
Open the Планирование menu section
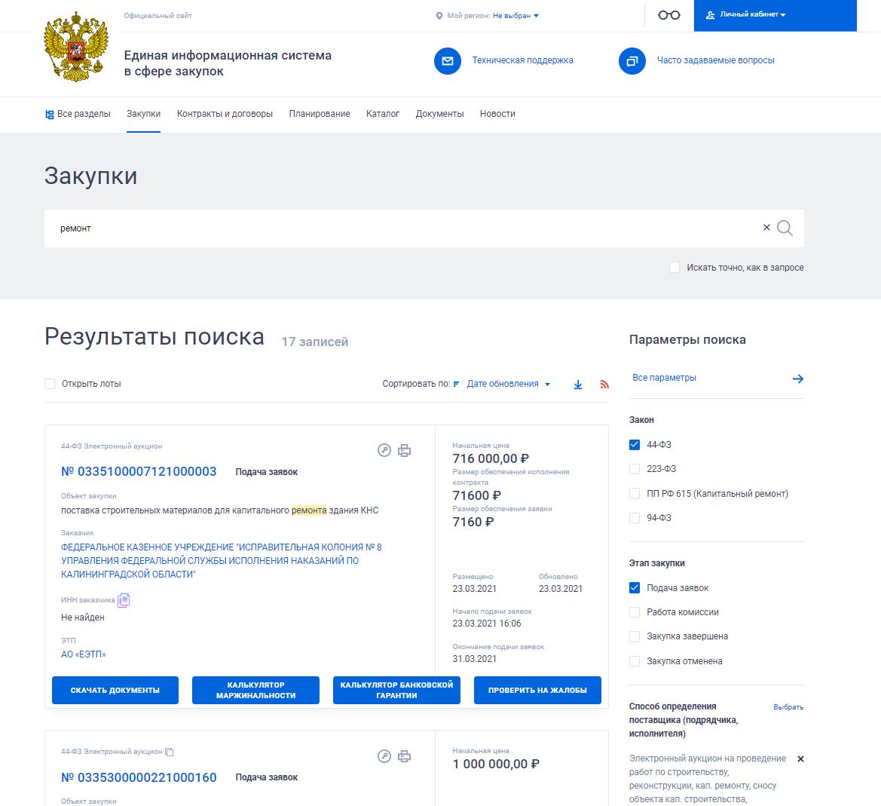319,114
